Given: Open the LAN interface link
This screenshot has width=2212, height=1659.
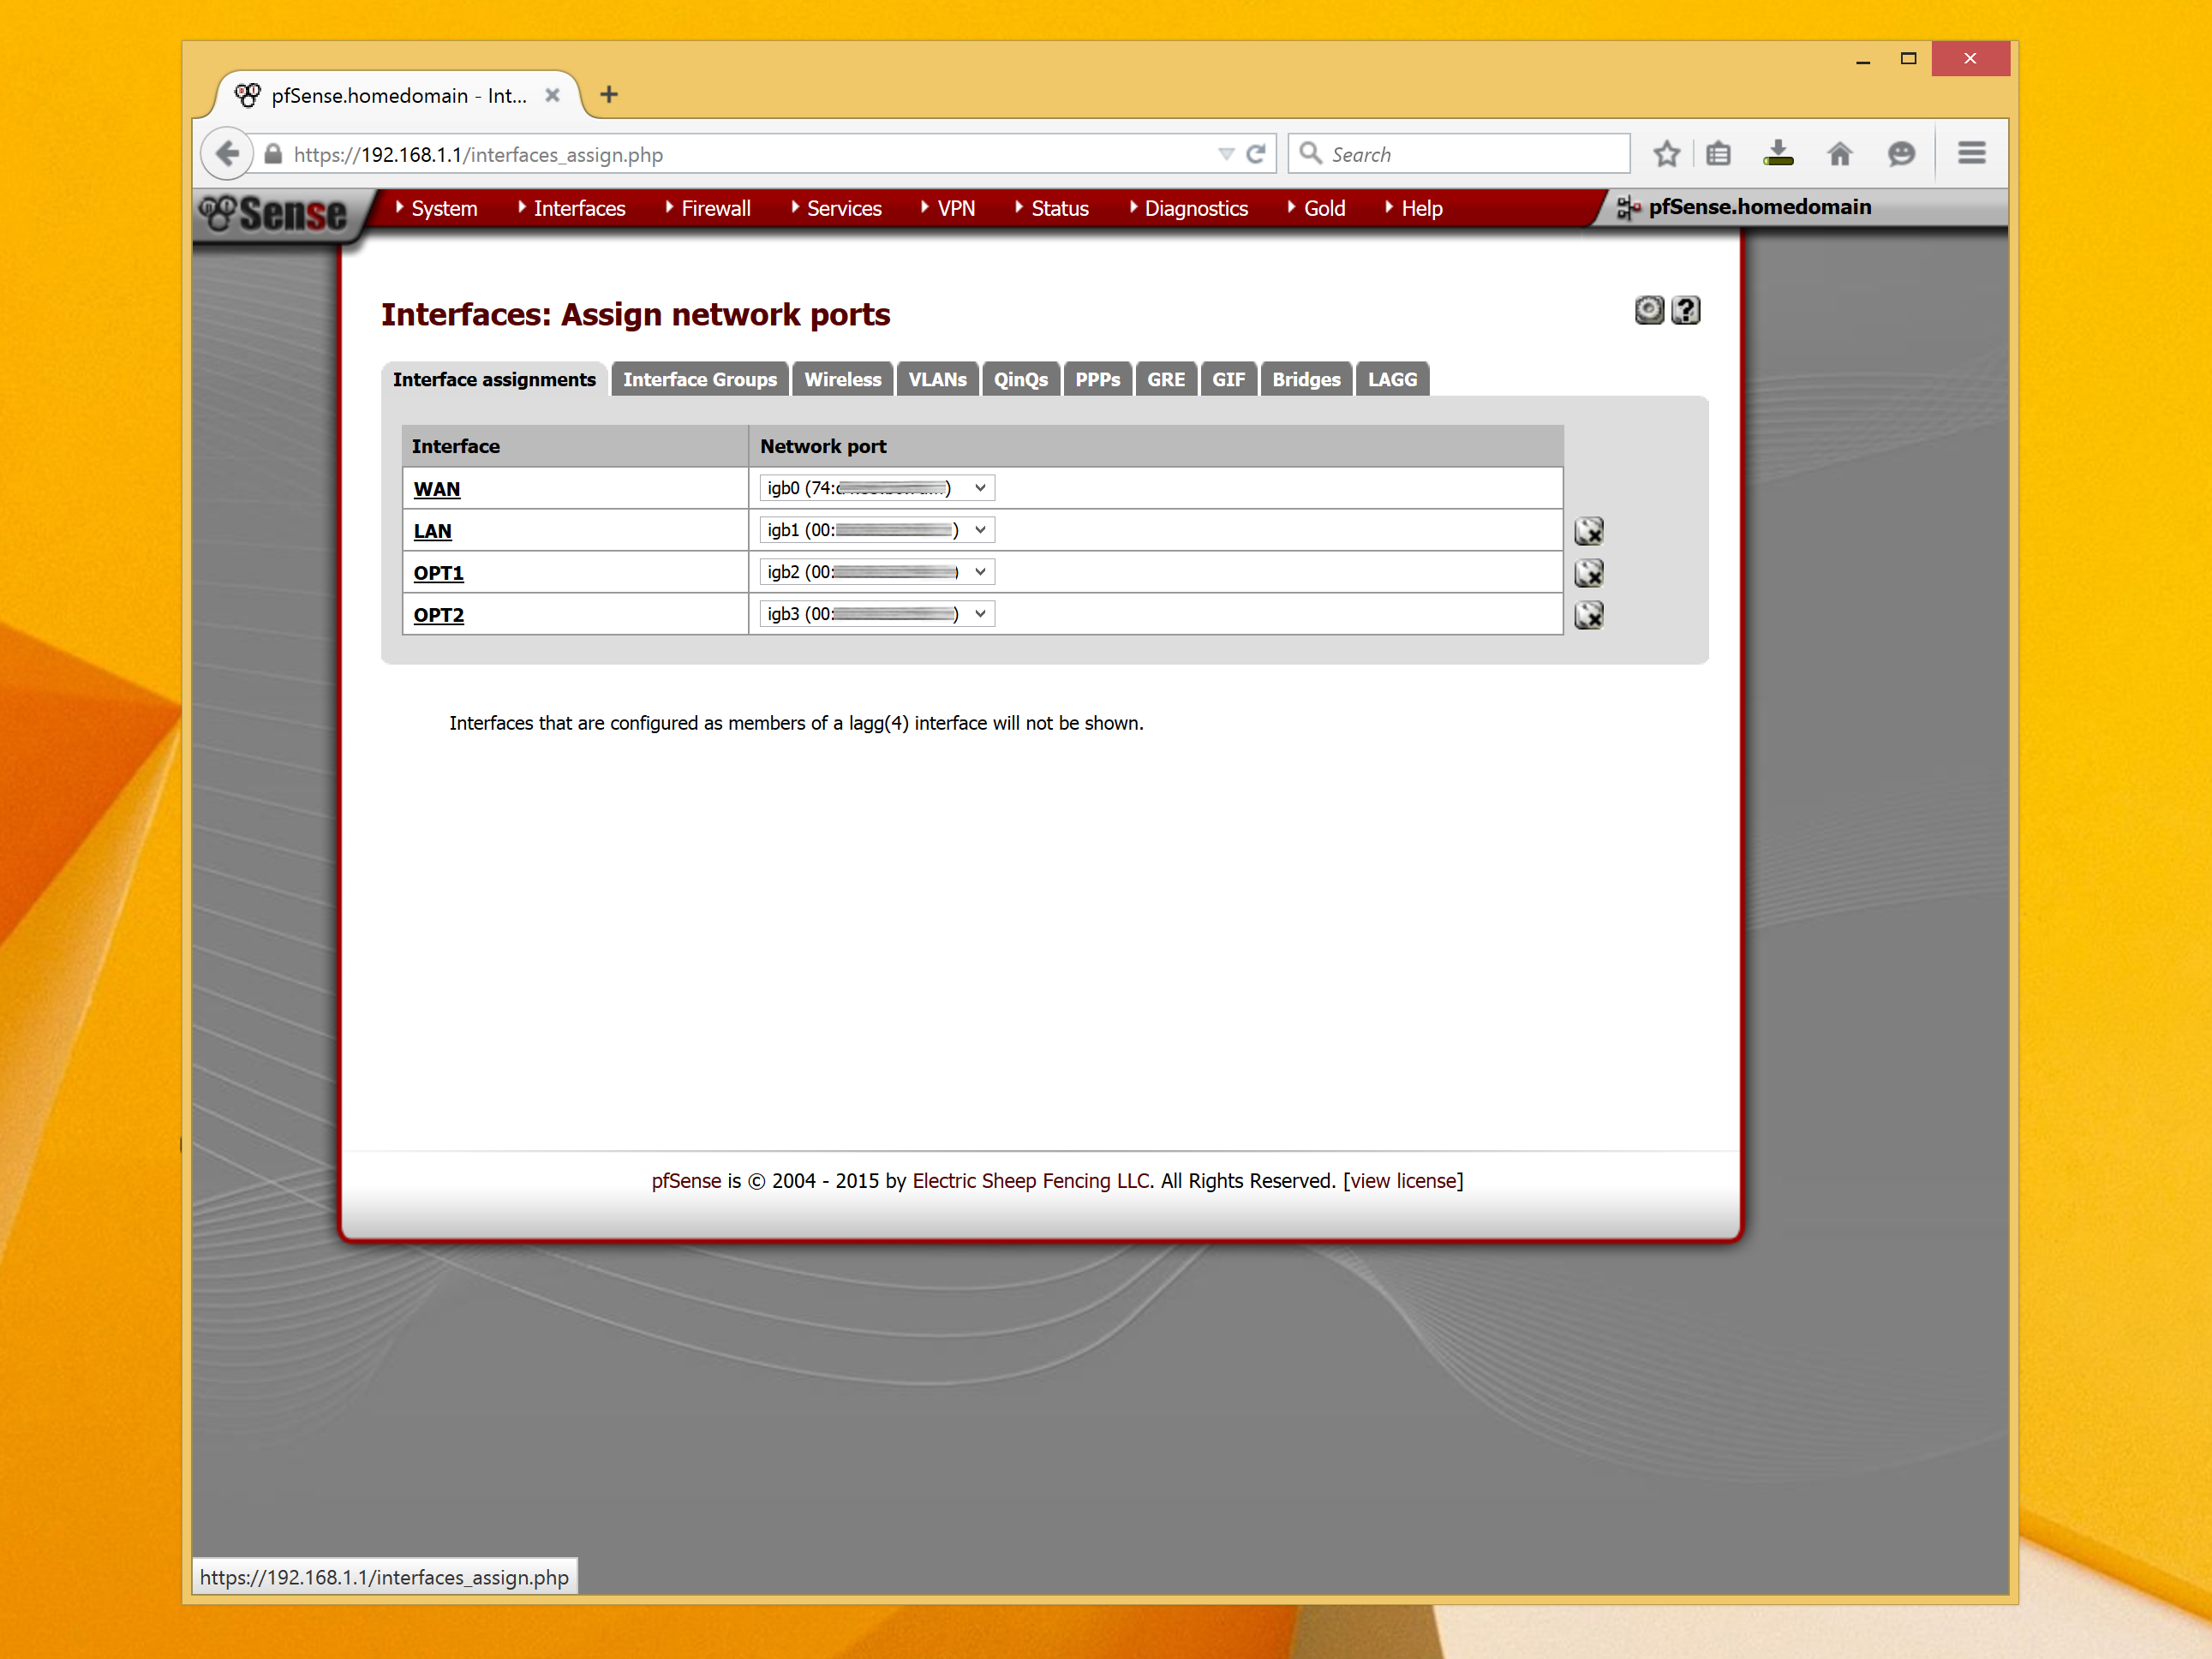Looking at the screenshot, I should click(x=433, y=531).
